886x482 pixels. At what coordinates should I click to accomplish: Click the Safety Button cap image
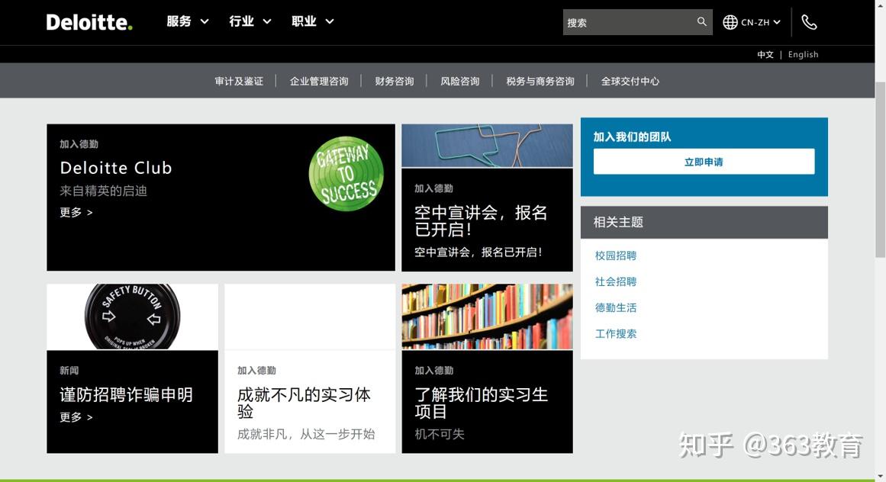(132, 317)
